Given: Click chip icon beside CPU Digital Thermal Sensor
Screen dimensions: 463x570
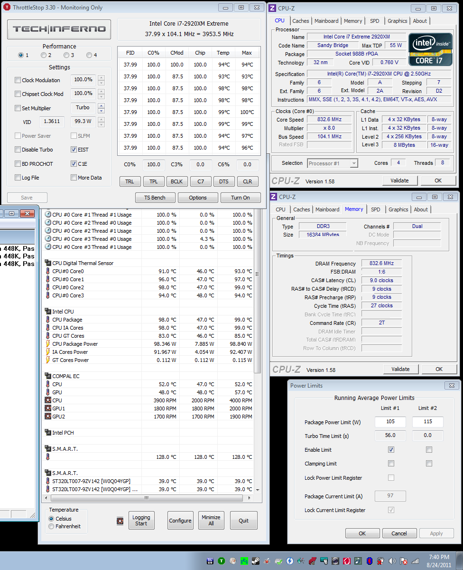Looking at the screenshot, I should click(48, 263).
